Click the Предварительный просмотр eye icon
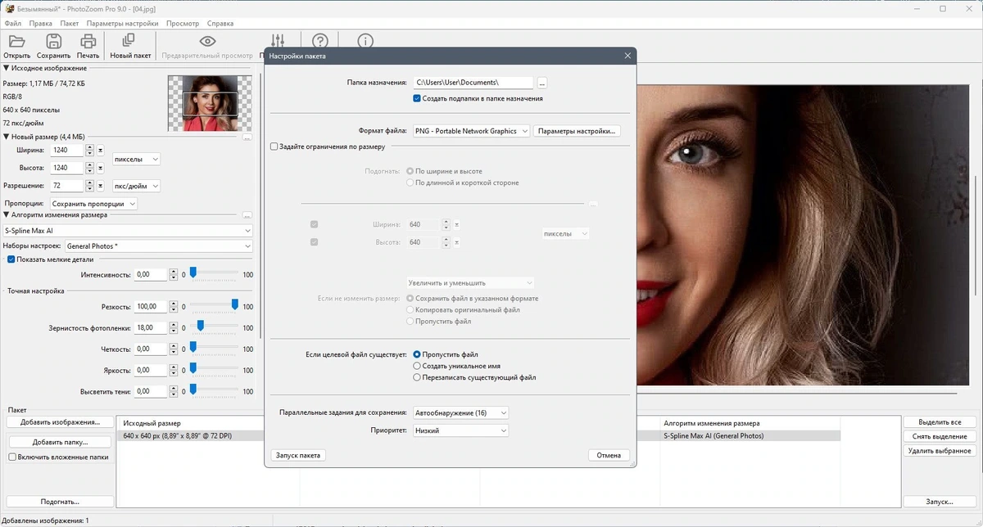 tap(207, 42)
